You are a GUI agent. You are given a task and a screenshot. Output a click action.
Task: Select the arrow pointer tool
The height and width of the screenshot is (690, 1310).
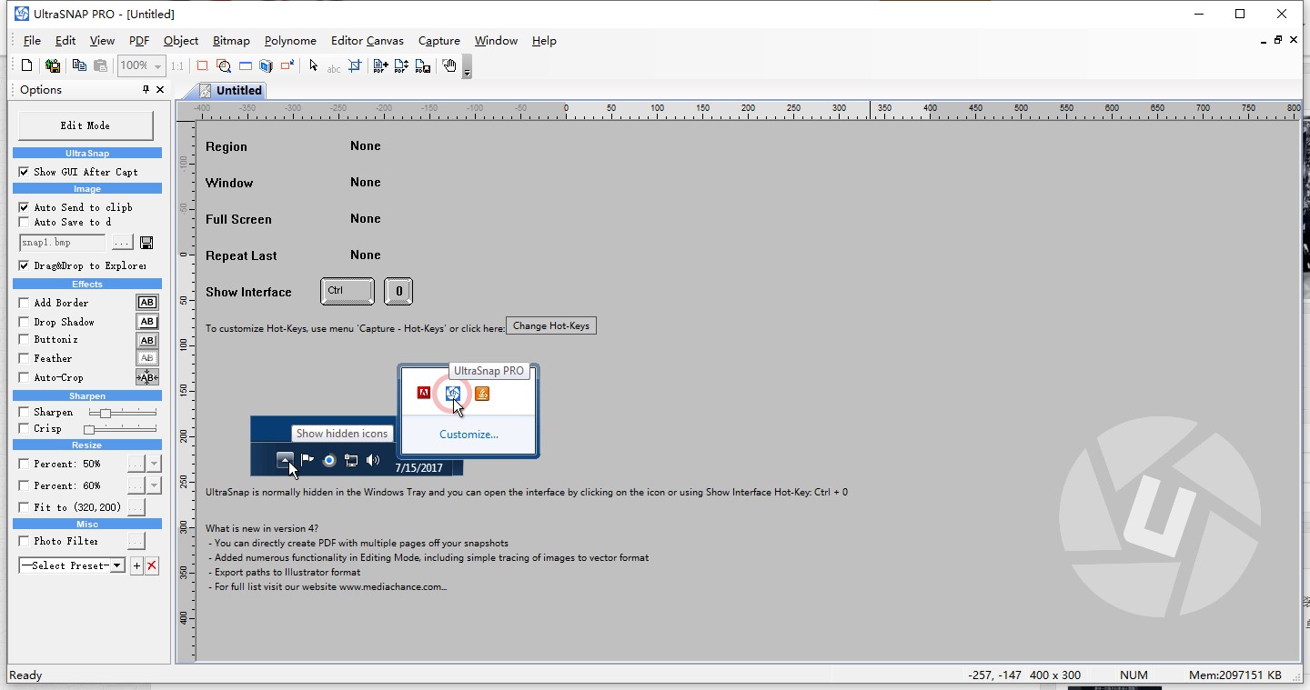click(x=313, y=65)
